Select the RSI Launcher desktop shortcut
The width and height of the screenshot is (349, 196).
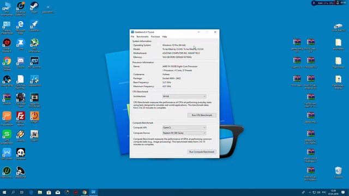[x=34, y=62]
